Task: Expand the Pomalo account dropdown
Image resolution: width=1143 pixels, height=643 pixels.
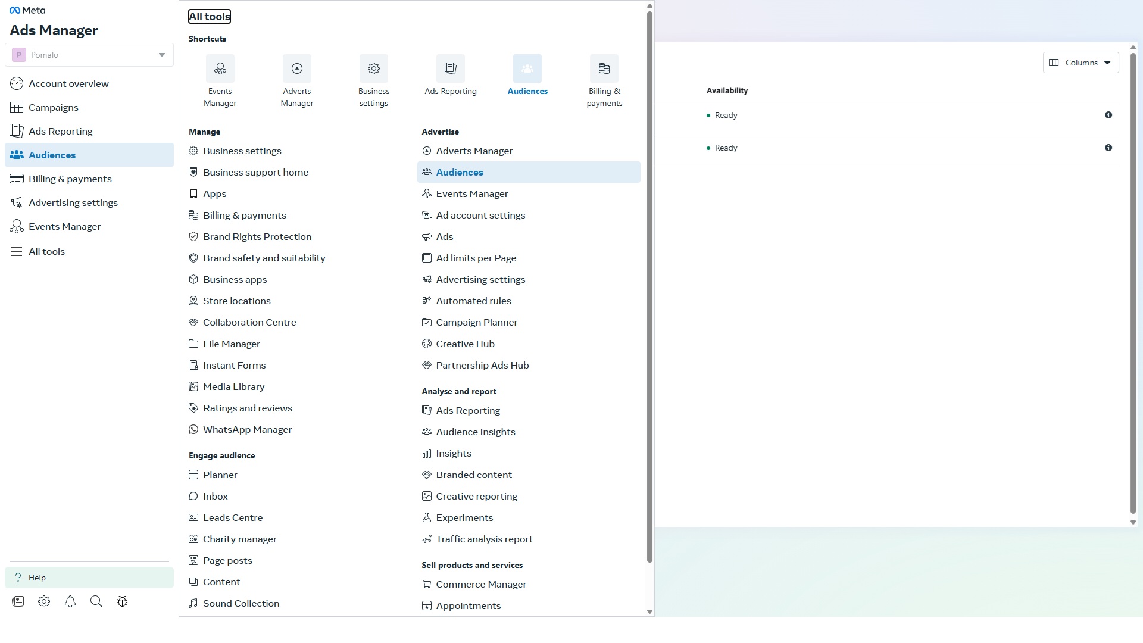Action: pos(89,55)
